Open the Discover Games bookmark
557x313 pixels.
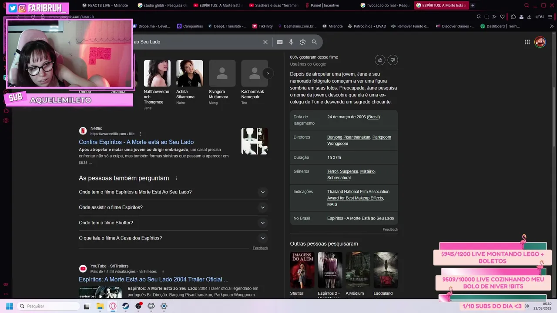pyautogui.click(x=455, y=26)
